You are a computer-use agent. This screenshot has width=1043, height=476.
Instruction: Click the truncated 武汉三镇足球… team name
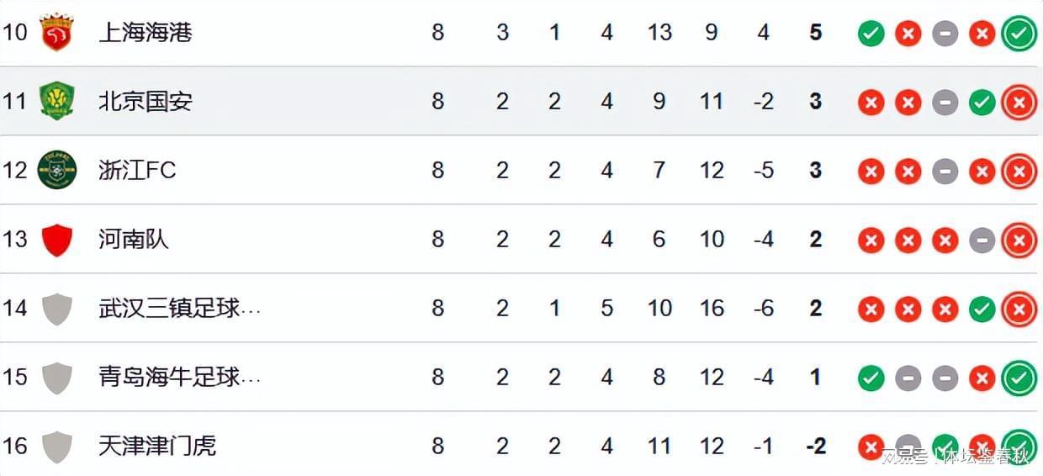coord(180,309)
